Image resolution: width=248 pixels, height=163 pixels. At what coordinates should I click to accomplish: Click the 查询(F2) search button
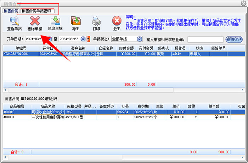[234, 39]
